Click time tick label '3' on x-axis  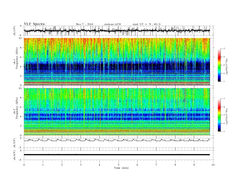pos(81,165)
